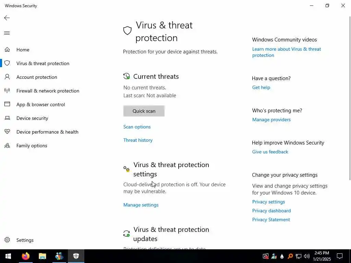Screen dimensions: 351x263
Task: Open Firefox from the taskbar
Action: coord(26,256)
